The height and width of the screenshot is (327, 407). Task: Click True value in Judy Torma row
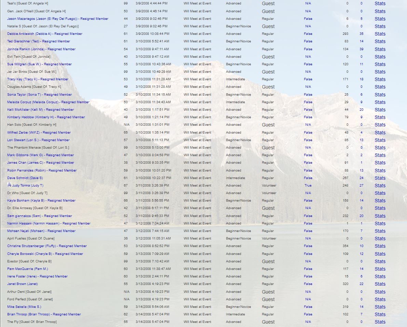tap(308, 186)
